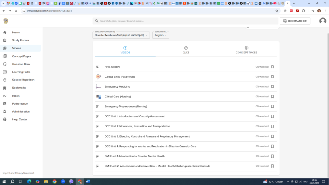
Task: Click the Learning Paths sidebar icon
Action: [x=5, y=72]
